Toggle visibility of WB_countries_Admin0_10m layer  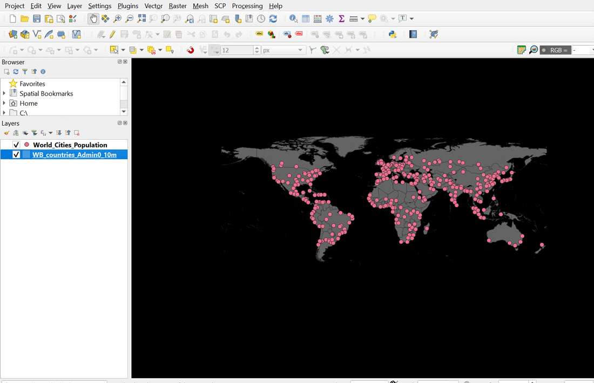pos(16,154)
